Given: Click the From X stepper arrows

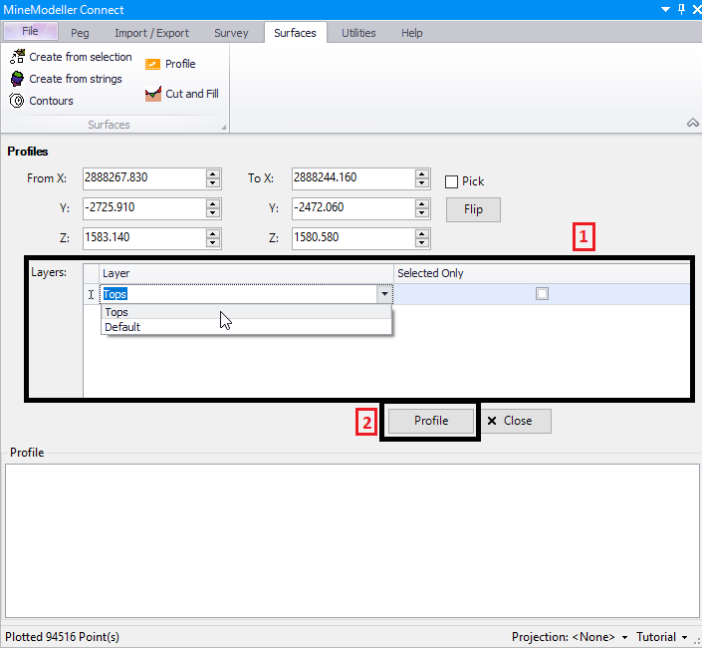Looking at the screenshot, I should [212, 178].
